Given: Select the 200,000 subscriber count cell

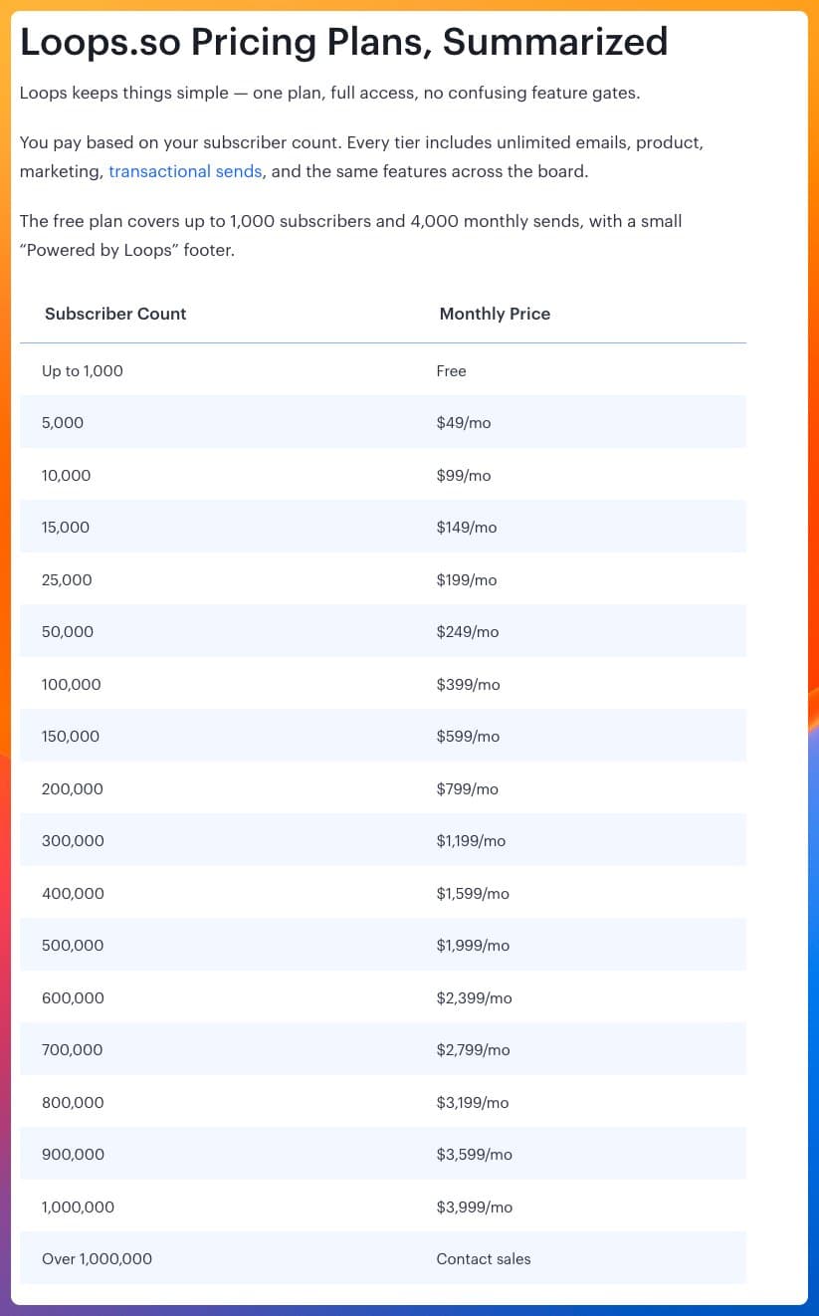Looking at the screenshot, I should pos(72,789).
